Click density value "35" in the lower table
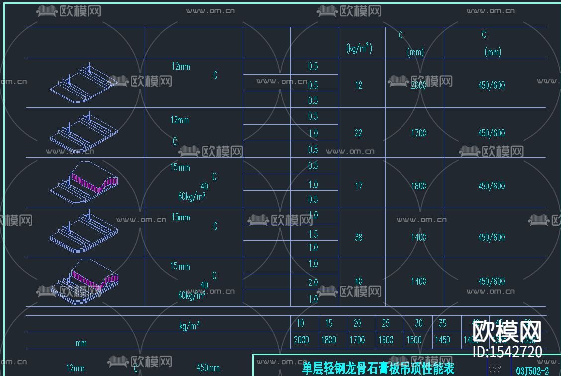Viewport: 561px width, 376px height. (443, 323)
